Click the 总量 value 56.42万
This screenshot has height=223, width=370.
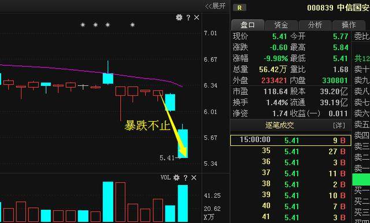click(x=273, y=69)
